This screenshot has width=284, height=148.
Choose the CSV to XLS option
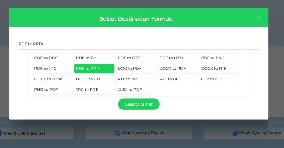(x=219, y=79)
